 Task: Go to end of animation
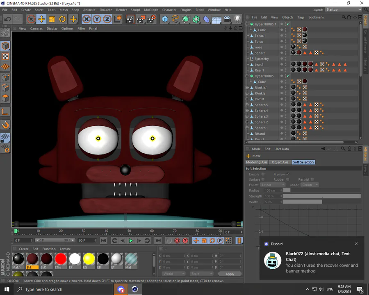[x=158, y=241]
